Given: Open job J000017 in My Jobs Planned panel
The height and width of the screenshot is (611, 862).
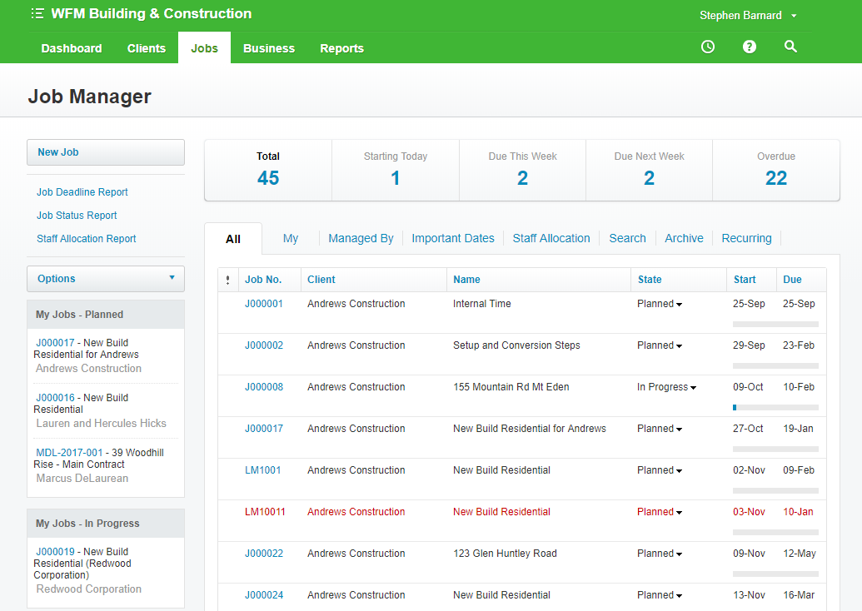Looking at the screenshot, I should point(55,343).
